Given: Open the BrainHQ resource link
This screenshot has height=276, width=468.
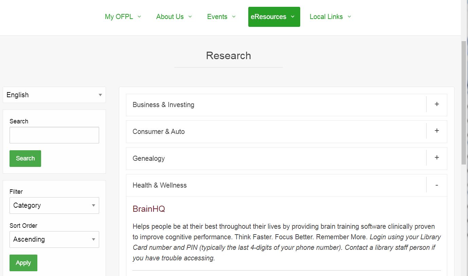Looking at the screenshot, I should [149, 209].
